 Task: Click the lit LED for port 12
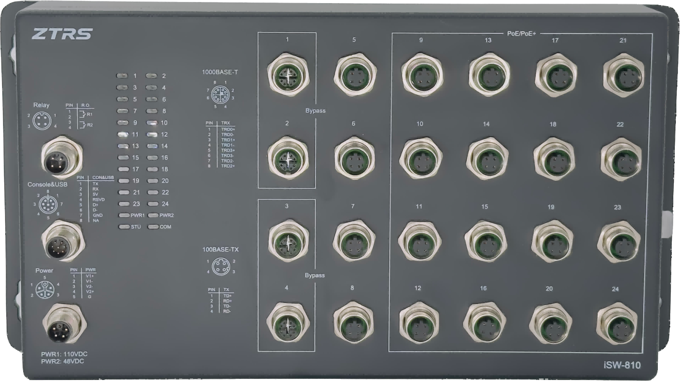(152, 134)
